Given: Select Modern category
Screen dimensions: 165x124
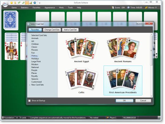Looking at the screenshot, I should click(x=35, y=64).
